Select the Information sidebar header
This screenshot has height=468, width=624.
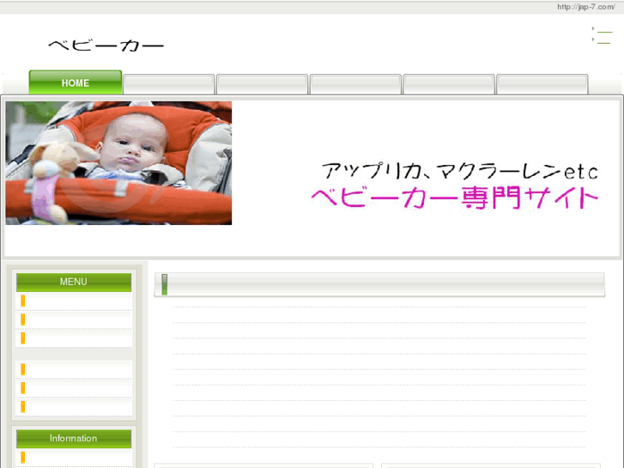click(x=74, y=439)
